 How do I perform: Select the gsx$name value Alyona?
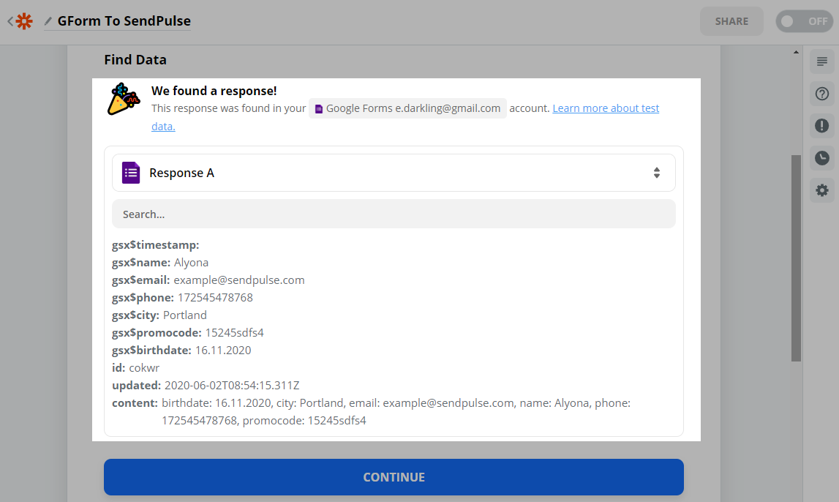point(191,263)
